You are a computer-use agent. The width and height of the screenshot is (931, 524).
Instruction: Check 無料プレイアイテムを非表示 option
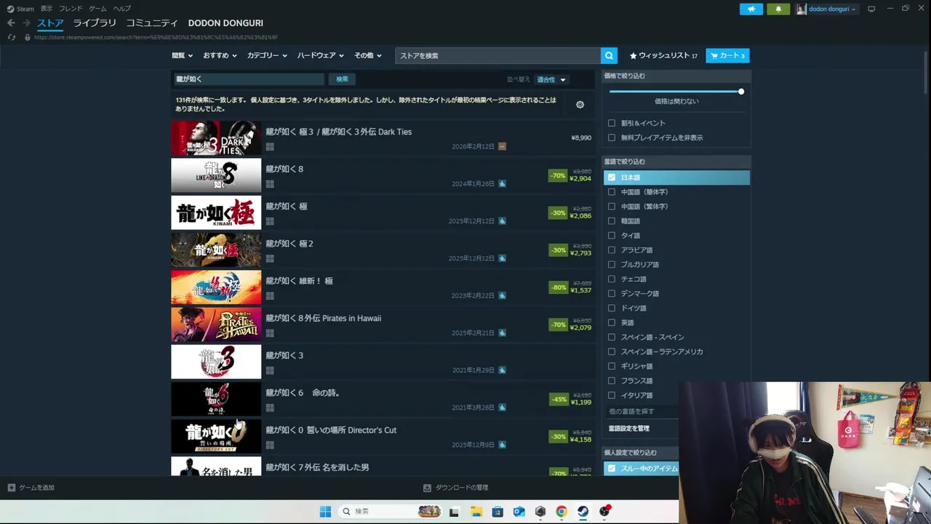[612, 138]
